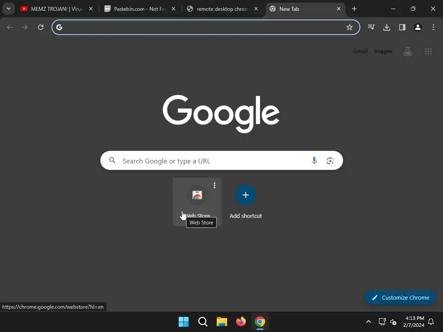Open the muted volume tray icon
Screen dimensions: 443x332
click(x=393, y=322)
